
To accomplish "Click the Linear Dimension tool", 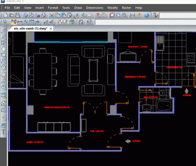I will 20,22.
